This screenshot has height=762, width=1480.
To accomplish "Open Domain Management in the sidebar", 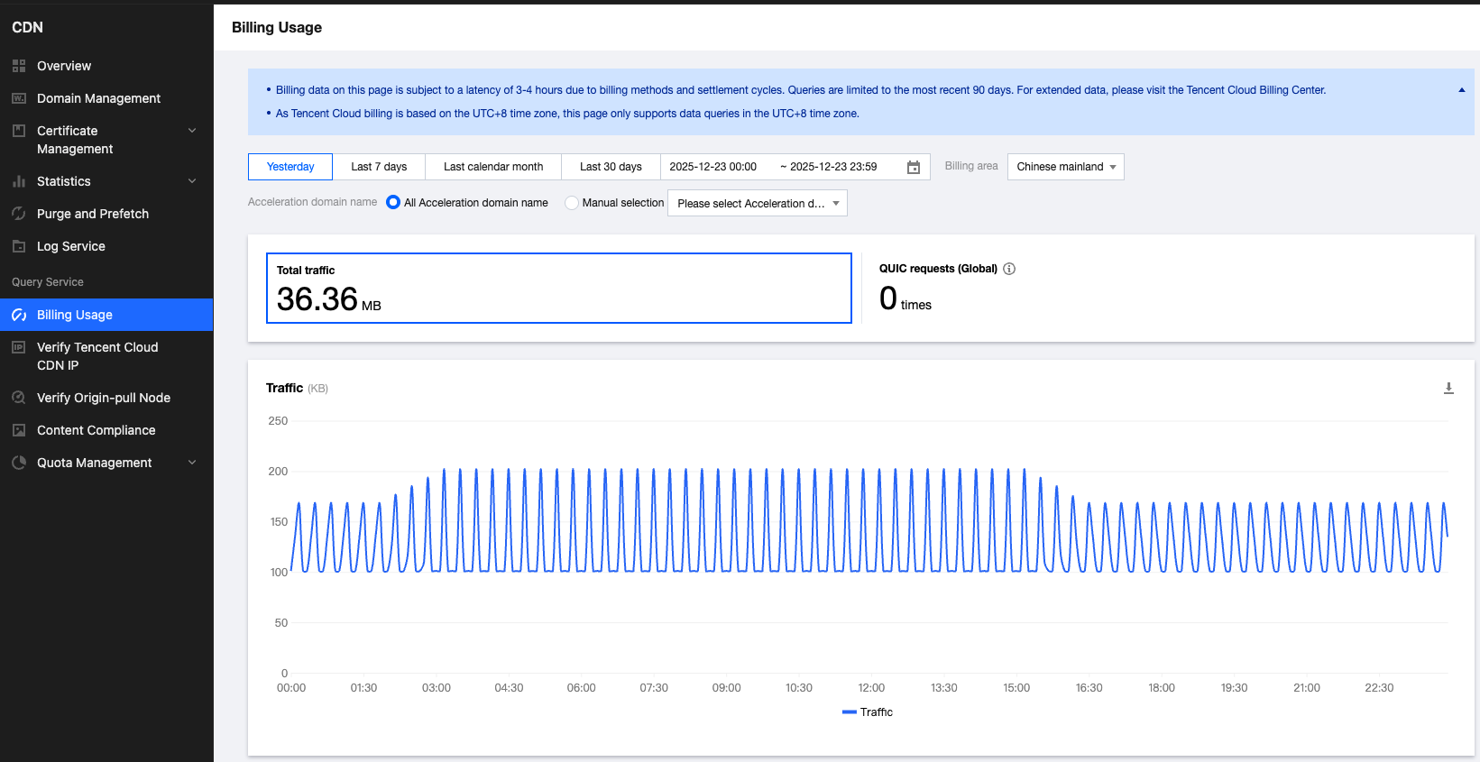I will (x=98, y=98).
